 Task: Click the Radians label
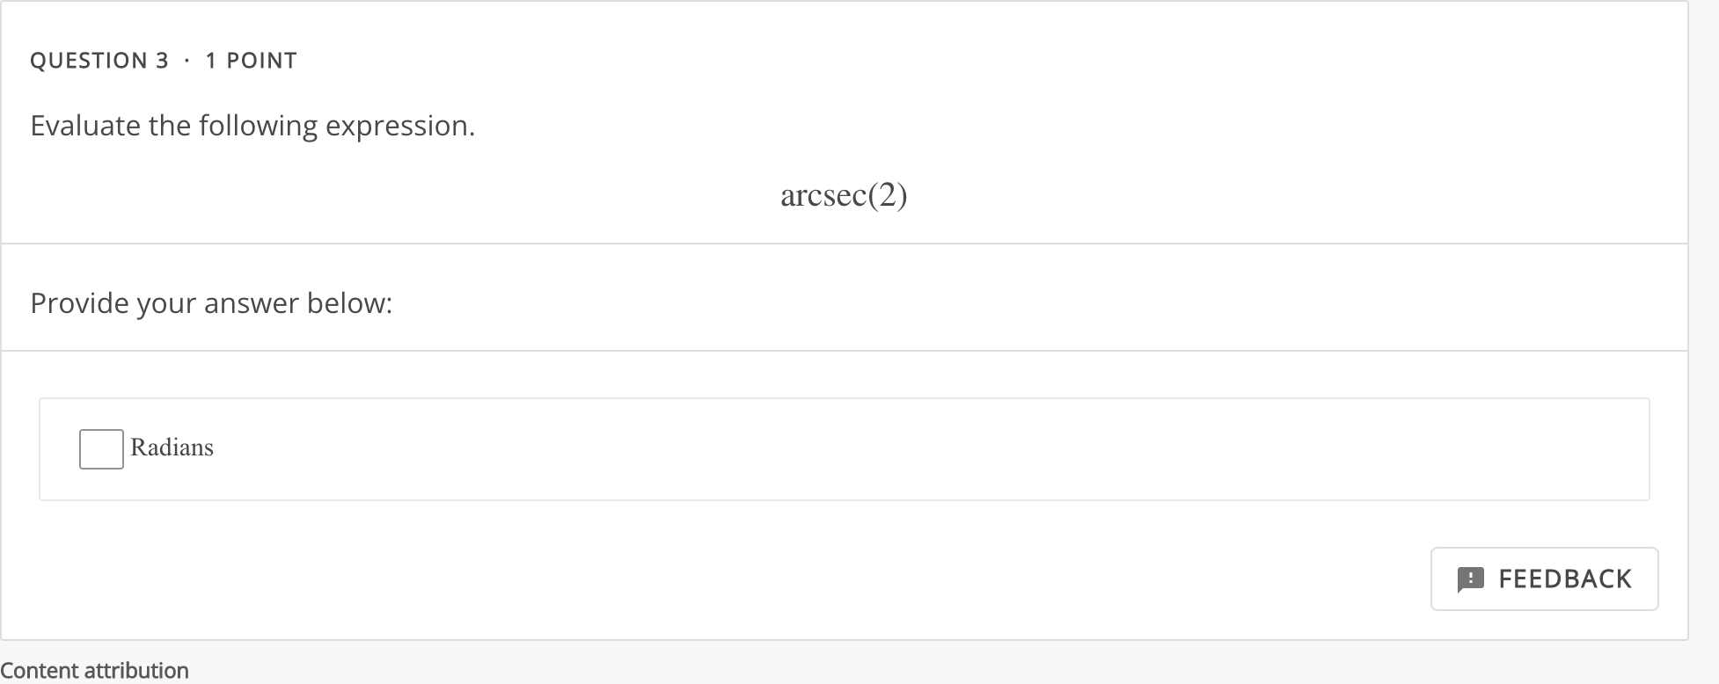172,448
